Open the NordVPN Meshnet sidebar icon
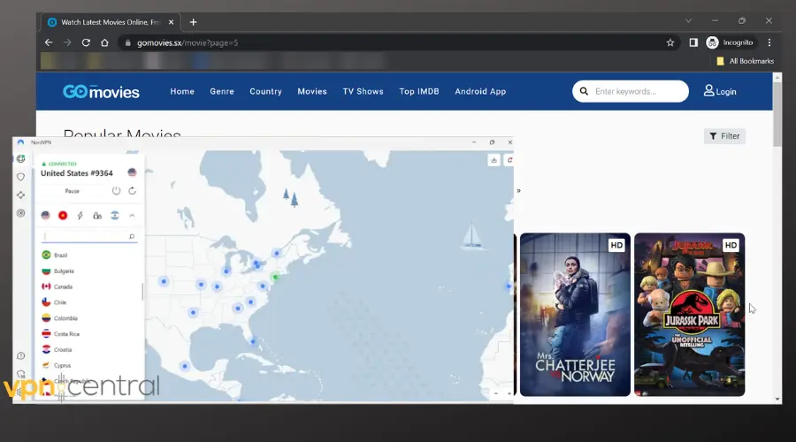This screenshot has width=796, height=442. coord(21,194)
